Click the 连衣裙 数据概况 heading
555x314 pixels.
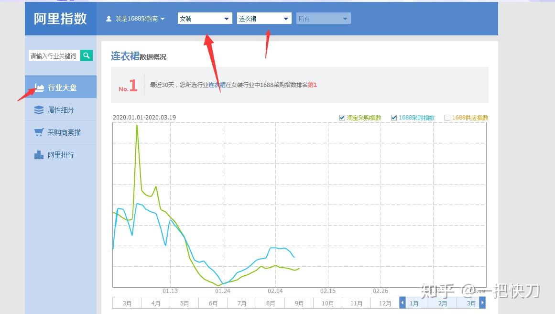click(139, 56)
